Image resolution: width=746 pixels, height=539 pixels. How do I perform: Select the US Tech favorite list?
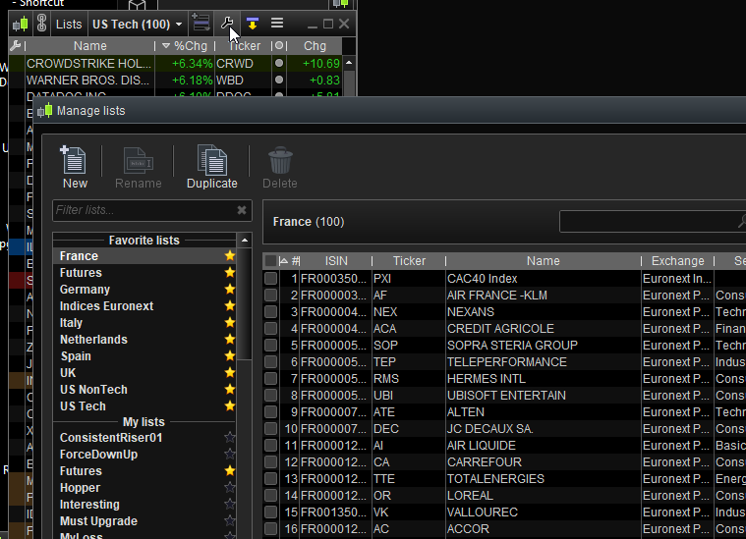pos(144,405)
